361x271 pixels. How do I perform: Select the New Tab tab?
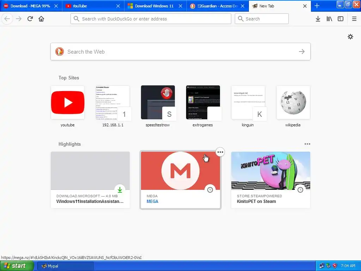(x=280, y=6)
